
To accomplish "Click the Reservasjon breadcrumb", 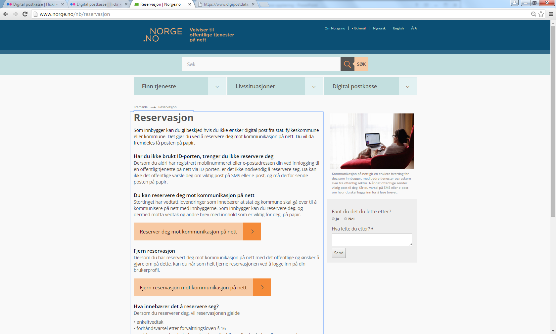I will point(167,107).
